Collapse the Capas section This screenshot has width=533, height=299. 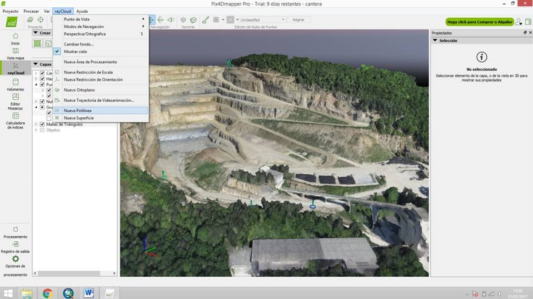click(36, 64)
